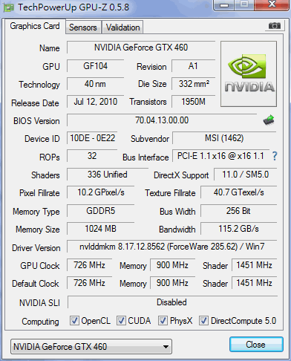The height and width of the screenshot is (361, 291).
Task: Click the BIOS save chip icon
Action: click(269, 120)
